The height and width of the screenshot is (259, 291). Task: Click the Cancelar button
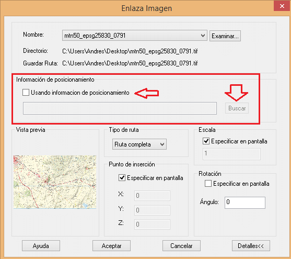(x=181, y=246)
